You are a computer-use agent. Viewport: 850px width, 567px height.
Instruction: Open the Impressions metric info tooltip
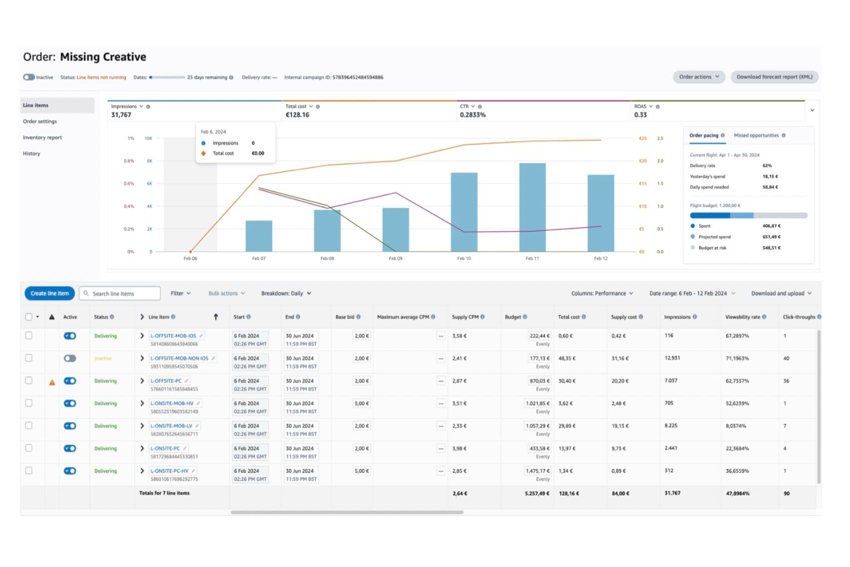point(148,106)
